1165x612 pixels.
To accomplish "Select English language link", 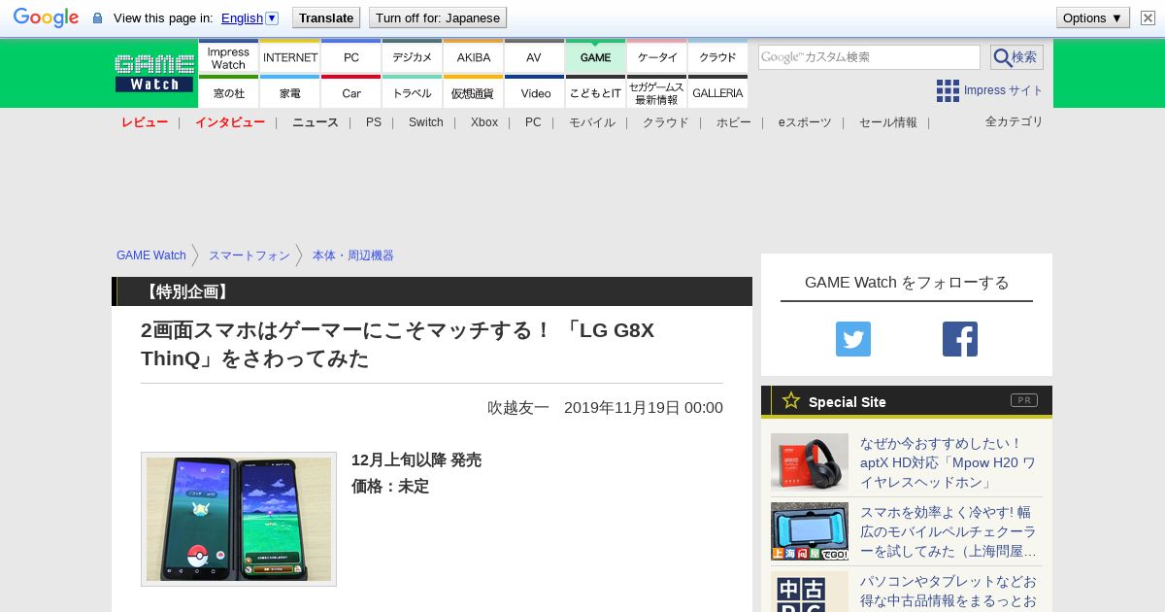I will point(242,17).
